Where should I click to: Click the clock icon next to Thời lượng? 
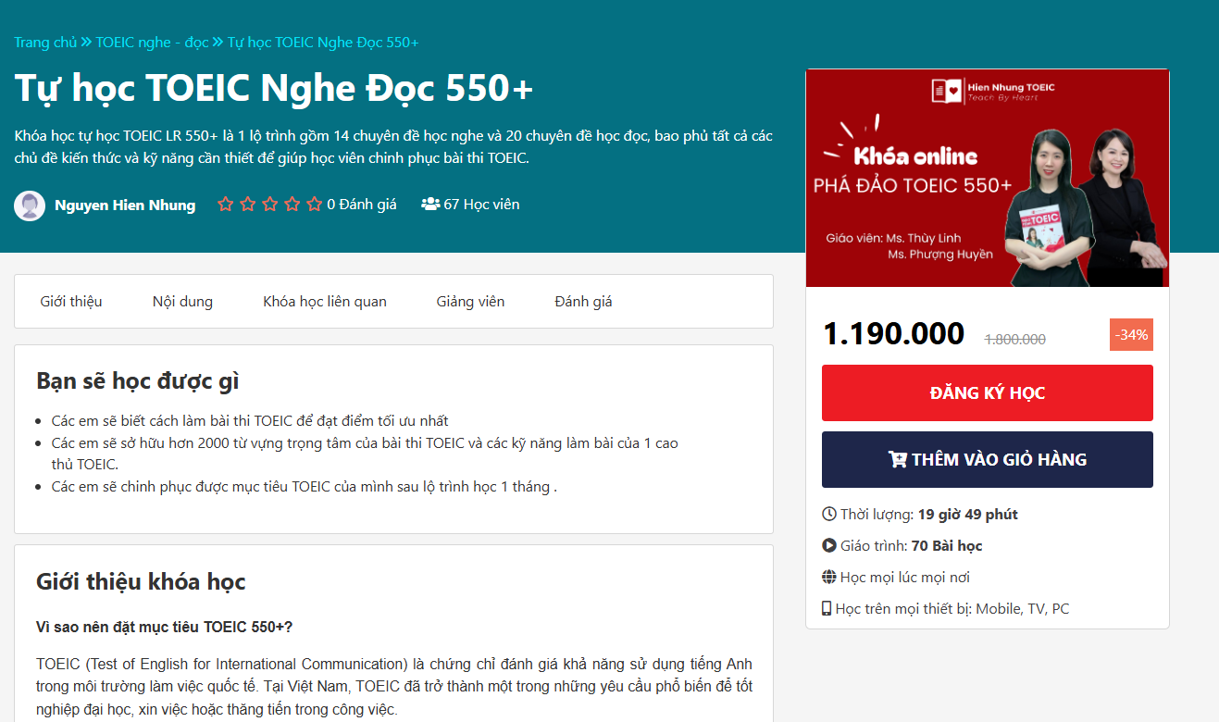coord(828,513)
